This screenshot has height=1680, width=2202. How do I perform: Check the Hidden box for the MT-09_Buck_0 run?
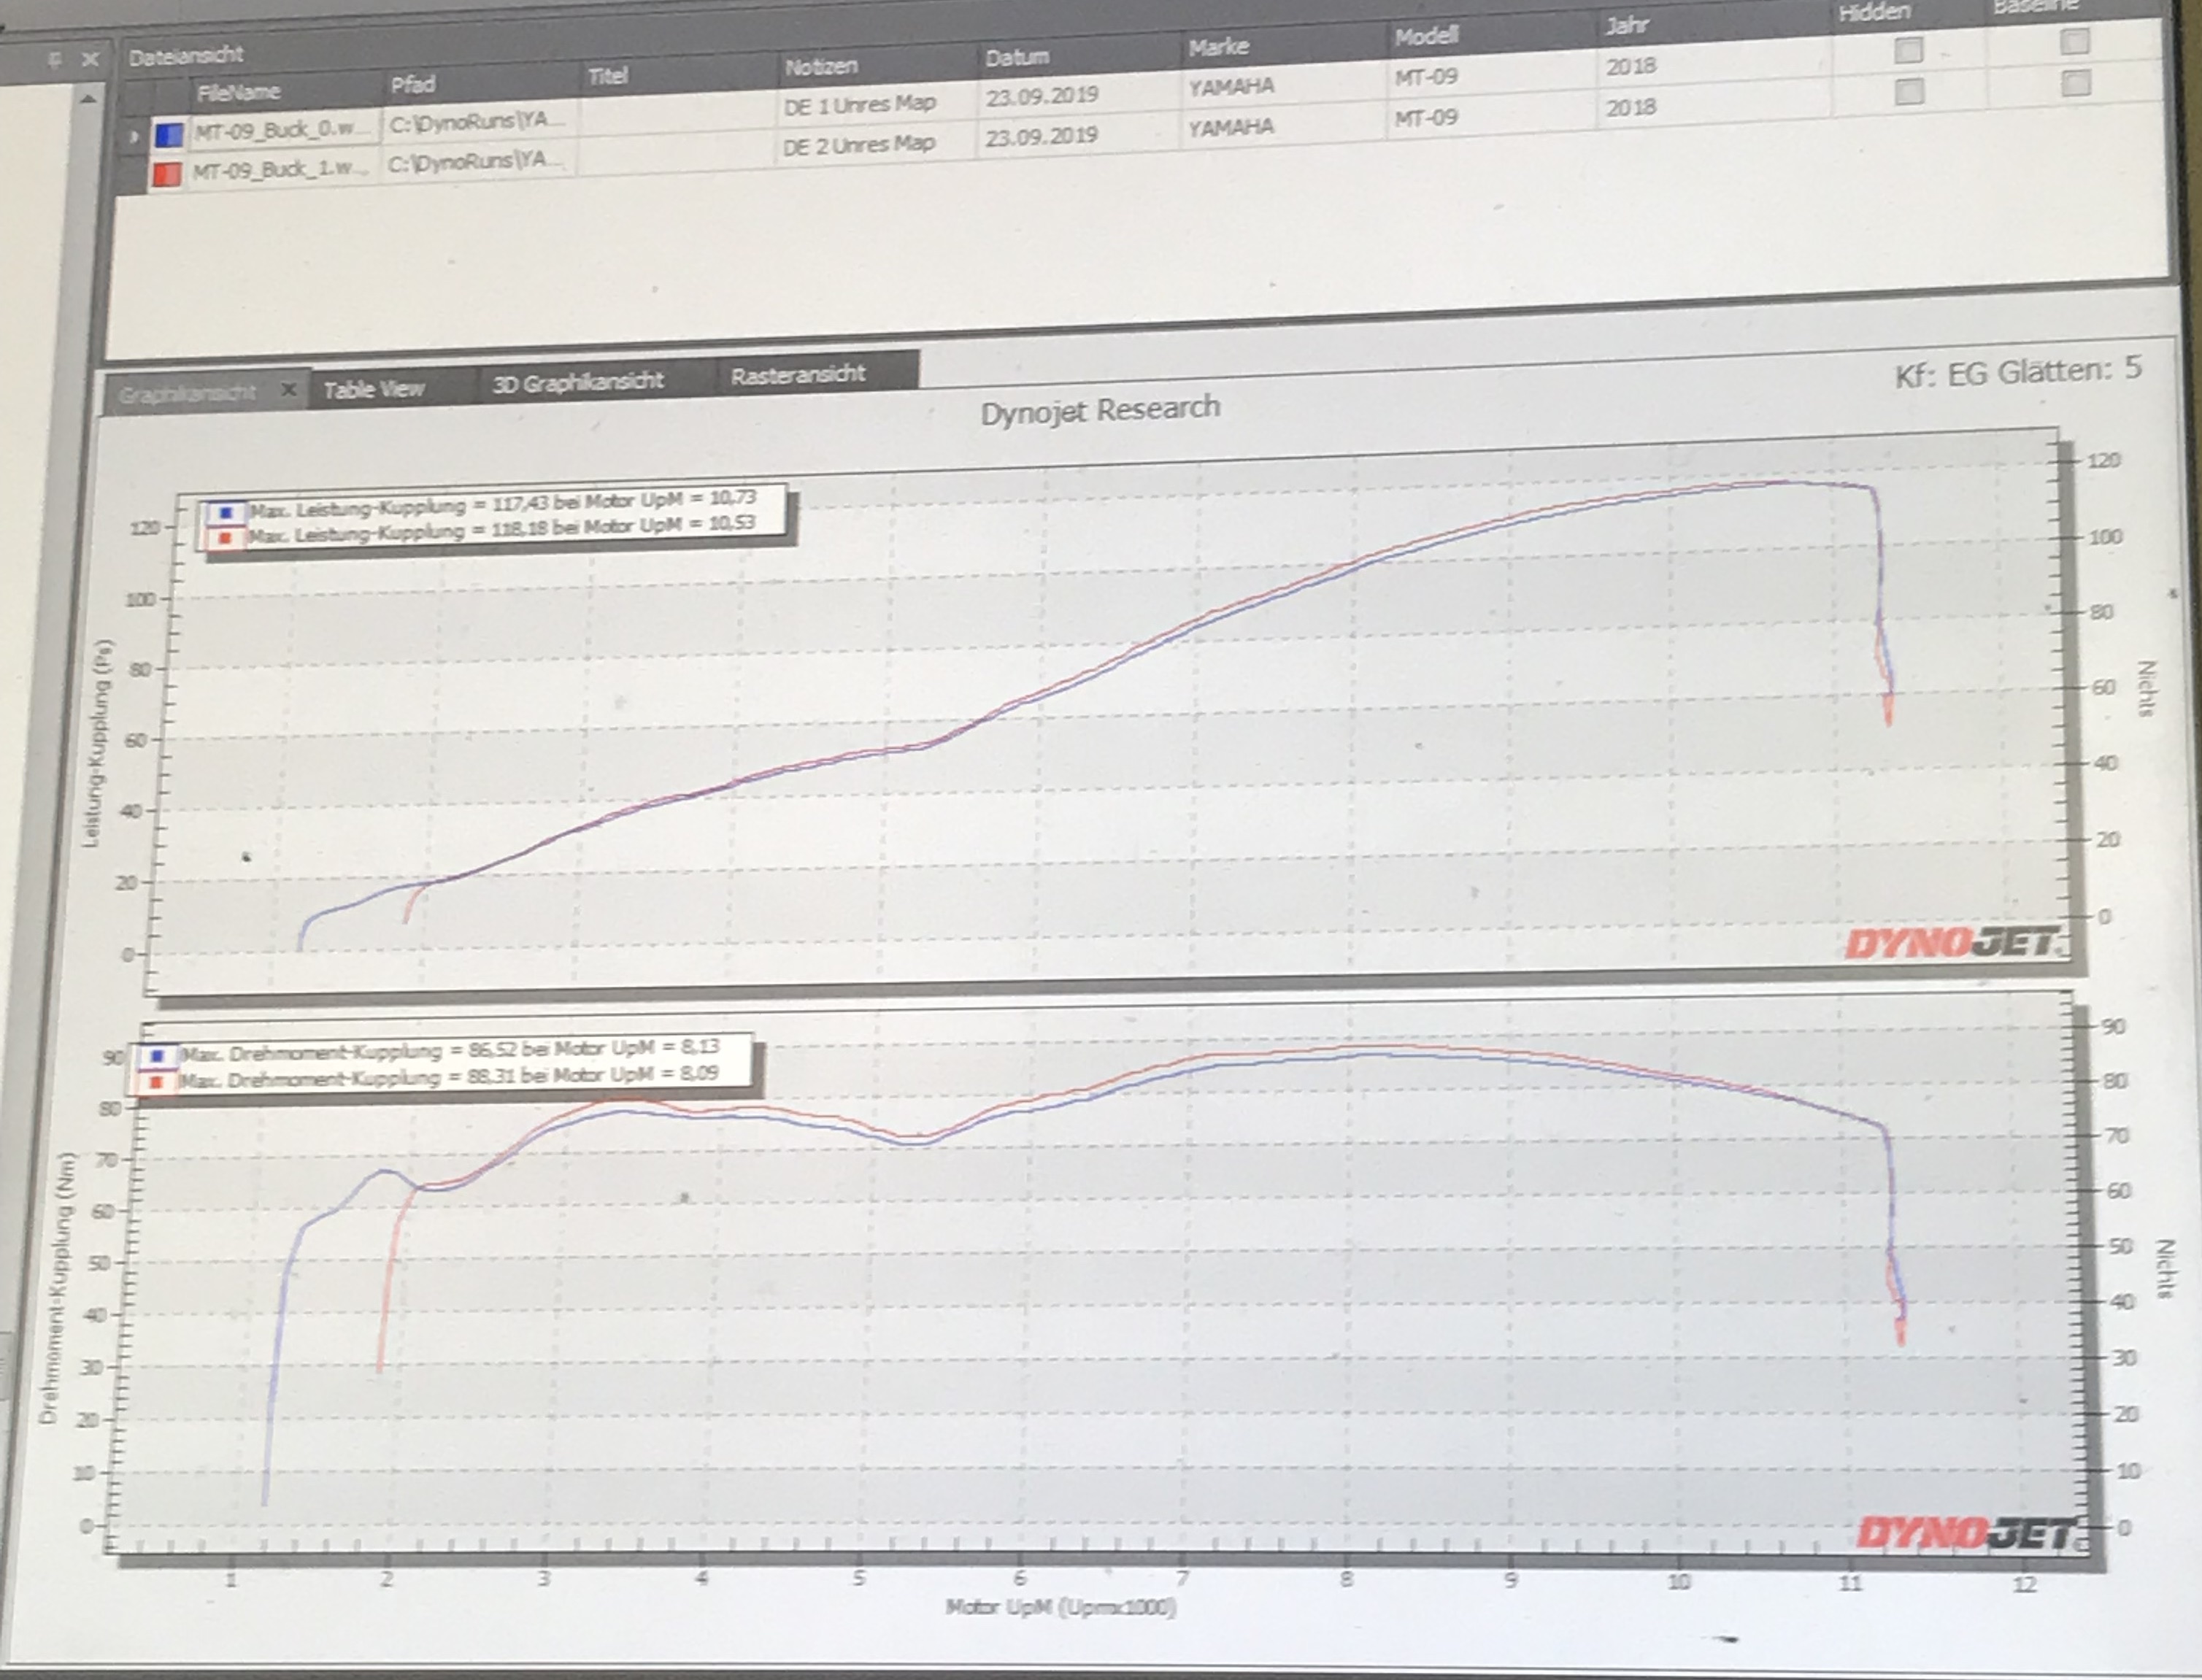point(1908,50)
